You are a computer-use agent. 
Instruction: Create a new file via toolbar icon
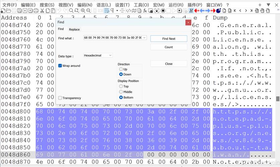[3, 11]
